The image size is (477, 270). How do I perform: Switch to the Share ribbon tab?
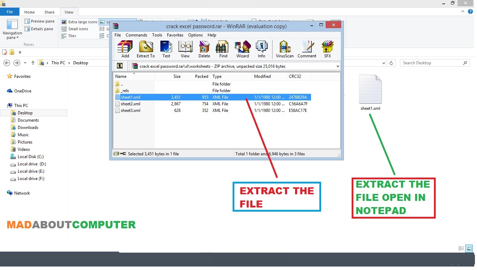click(49, 12)
